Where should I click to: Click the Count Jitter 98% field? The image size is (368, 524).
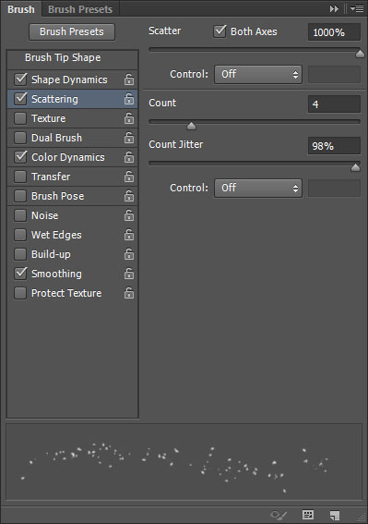[334, 146]
